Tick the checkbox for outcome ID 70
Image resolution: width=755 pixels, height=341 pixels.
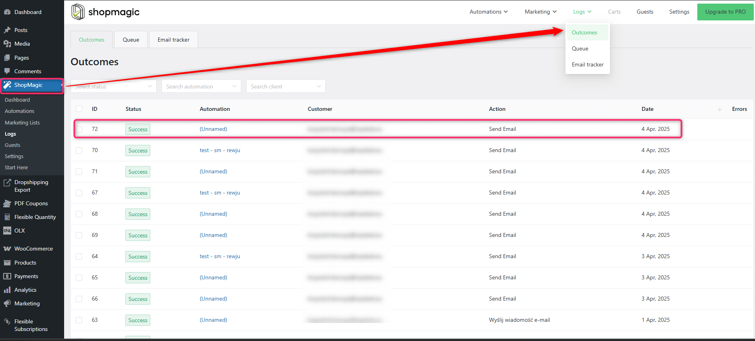[x=79, y=150]
